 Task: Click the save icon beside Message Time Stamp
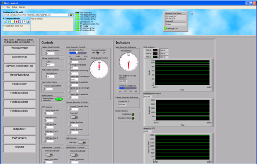[x=192, y=13]
